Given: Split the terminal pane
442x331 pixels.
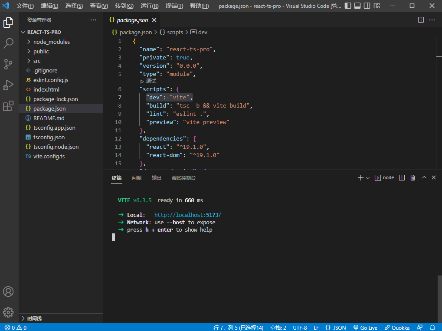Looking at the screenshot, I should (402, 177).
